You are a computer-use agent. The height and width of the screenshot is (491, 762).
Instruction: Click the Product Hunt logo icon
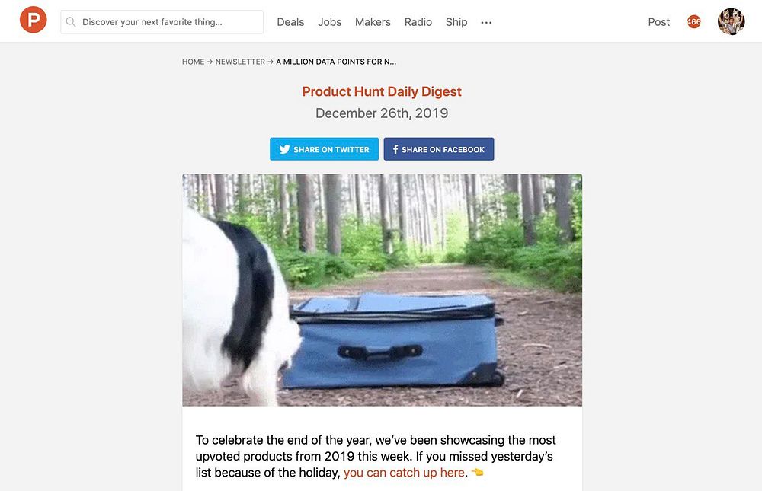coord(33,20)
